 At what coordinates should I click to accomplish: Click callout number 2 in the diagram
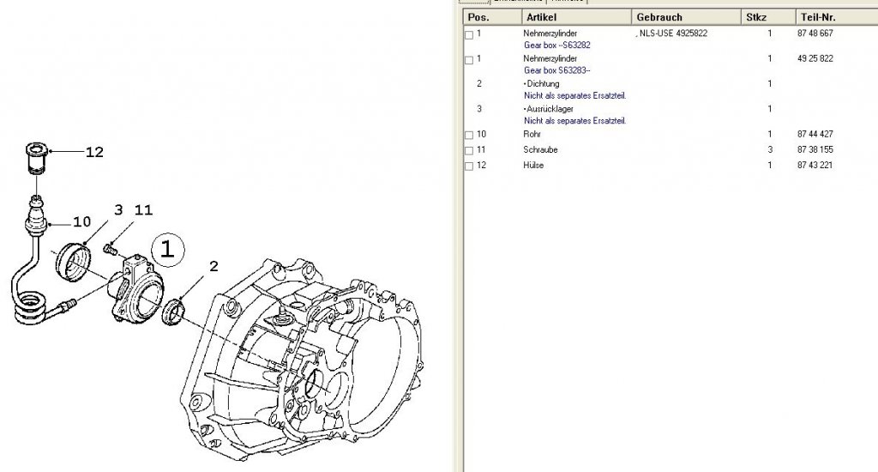213,267
